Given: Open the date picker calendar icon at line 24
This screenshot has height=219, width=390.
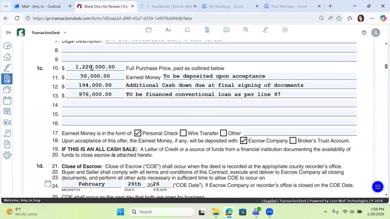Looking at the screenshot, I should click(x=48, y=183).
